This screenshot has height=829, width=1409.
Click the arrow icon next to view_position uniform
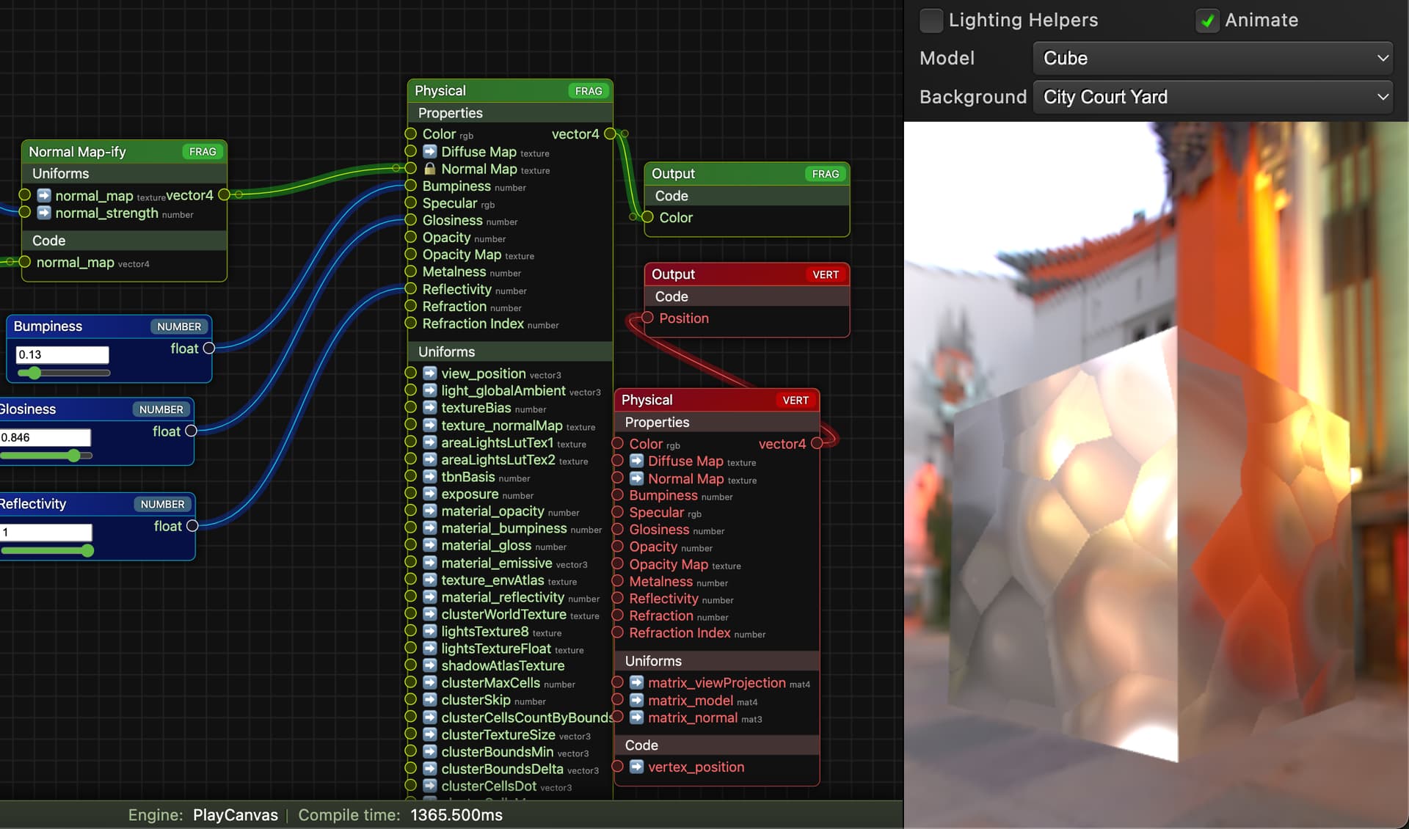[x=429, y=373]
